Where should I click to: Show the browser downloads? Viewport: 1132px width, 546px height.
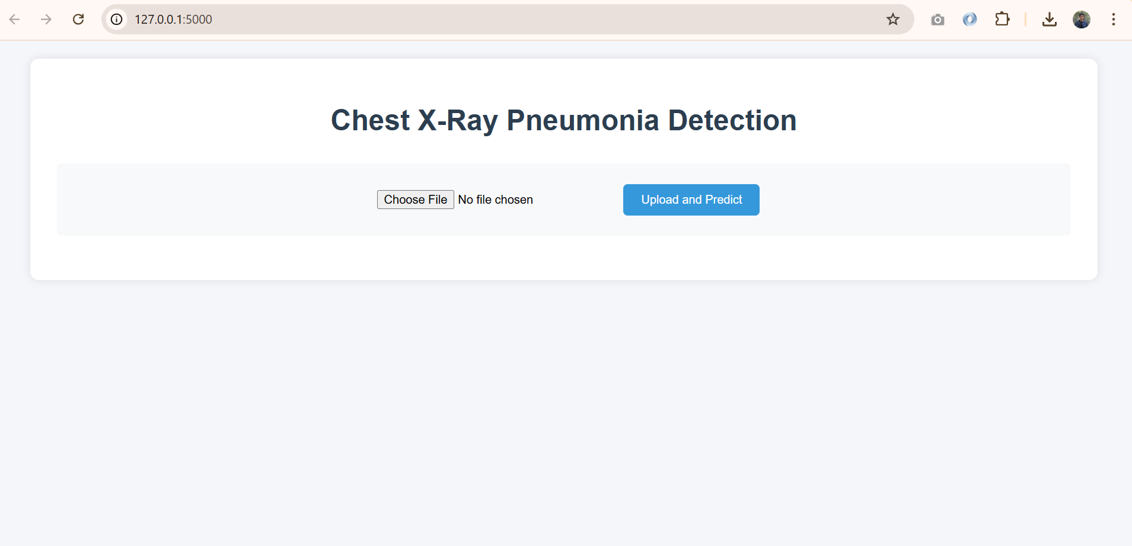point(1050,20)
